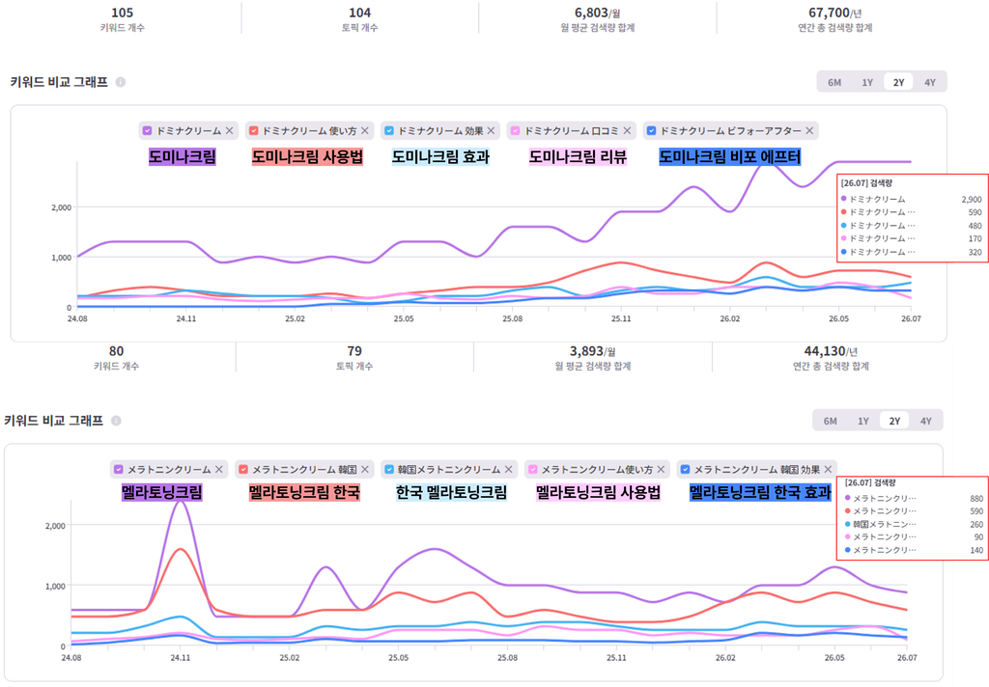Toggle blue checkbox for ドミナクリーム ビフォーアフター
This screenshot has height=687, width=989.
pos(652,130)
